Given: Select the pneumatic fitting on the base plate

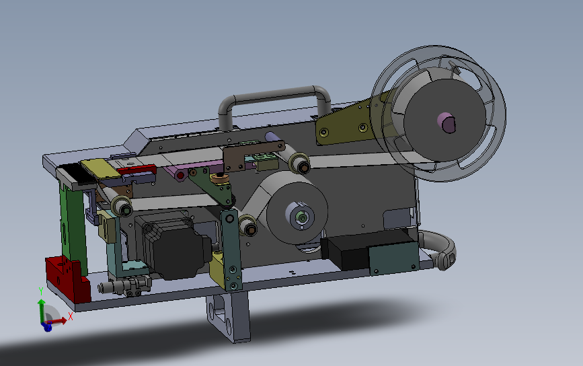Looking at the screenshot, I should (x=124, y=287).
